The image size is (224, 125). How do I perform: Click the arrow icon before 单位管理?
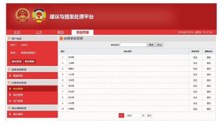click(10, 89)
